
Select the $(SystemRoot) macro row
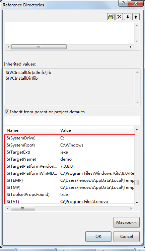[70, 145]
